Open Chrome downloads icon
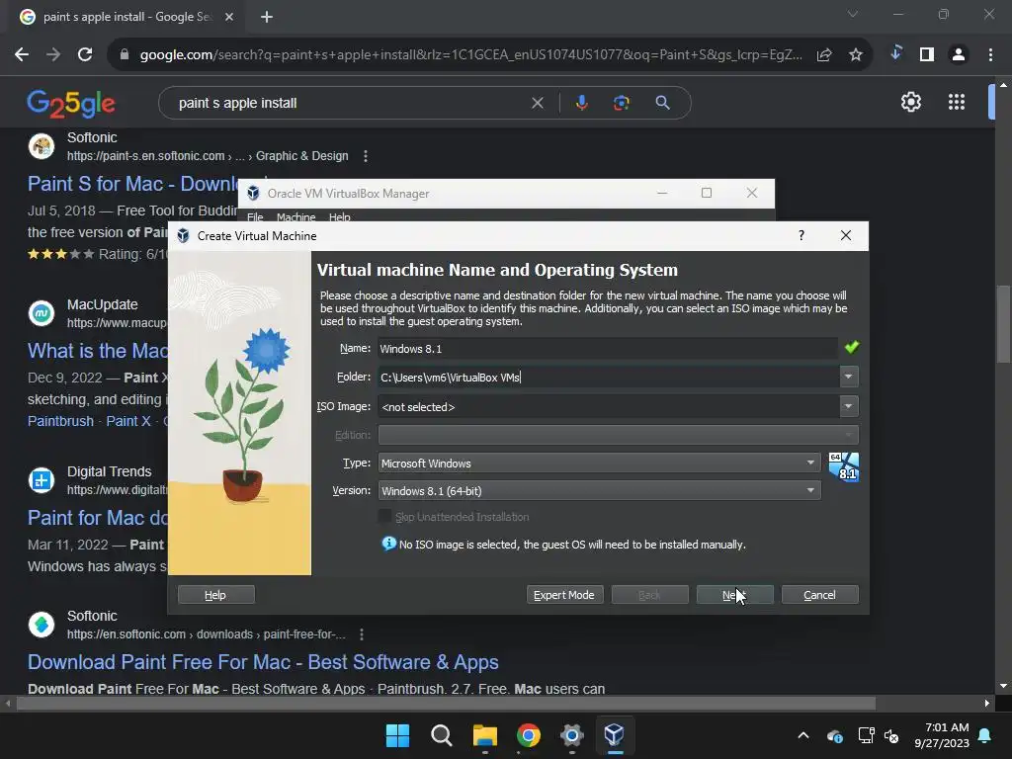 [895, 53]
